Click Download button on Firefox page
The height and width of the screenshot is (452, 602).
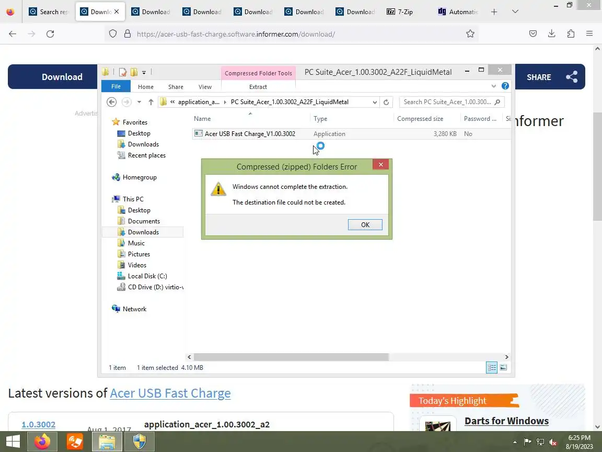(62, 77)
